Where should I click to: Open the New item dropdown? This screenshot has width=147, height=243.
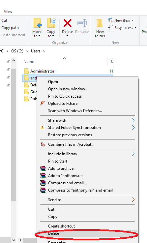click(121, 20)
